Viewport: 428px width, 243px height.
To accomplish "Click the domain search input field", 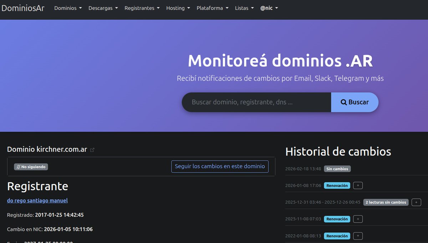I will 256,102.
